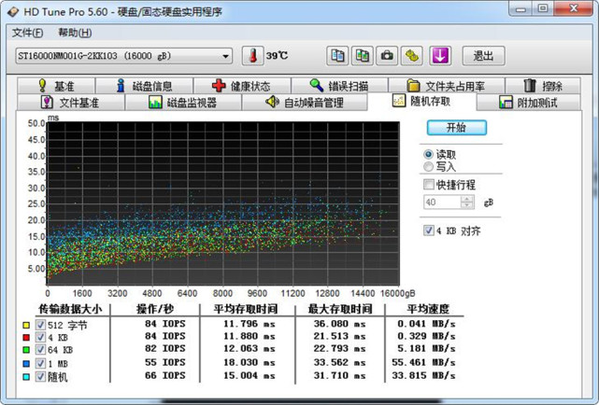Click the copy text to clipboard icon
Viewport: 599px width, 405px height.
click(x=337, y=56)
